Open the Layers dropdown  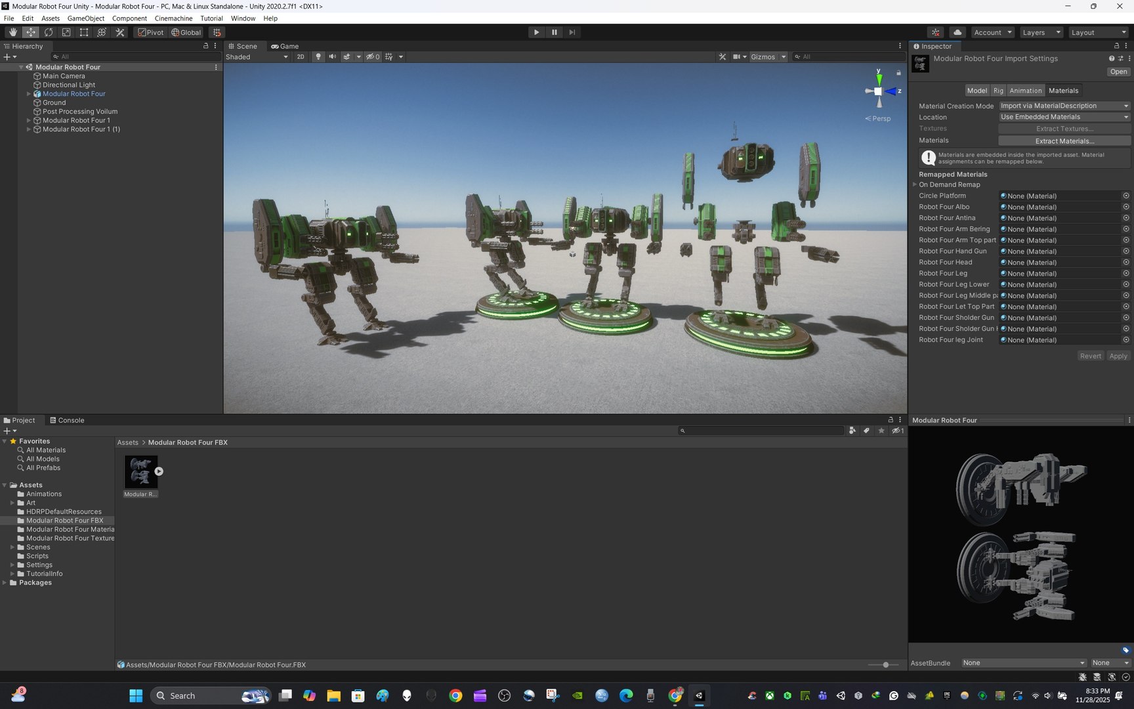click(1041, 32)
